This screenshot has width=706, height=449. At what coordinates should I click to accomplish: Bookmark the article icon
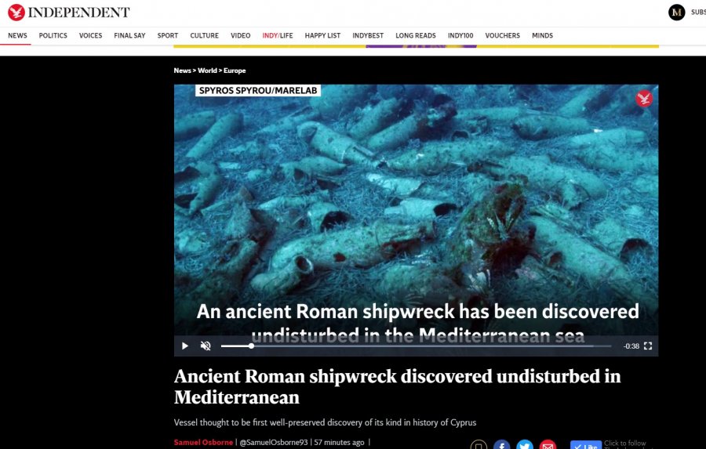[x=479, y=445]
